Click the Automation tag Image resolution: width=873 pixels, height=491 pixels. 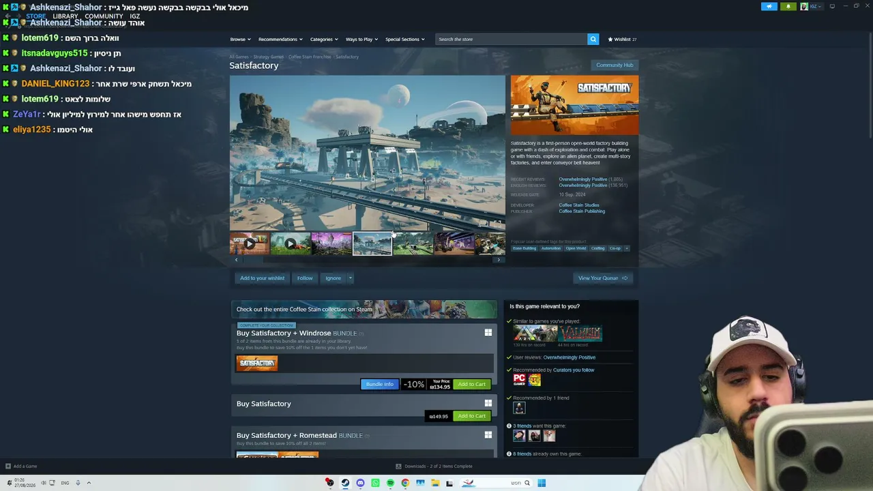point(551,248)
